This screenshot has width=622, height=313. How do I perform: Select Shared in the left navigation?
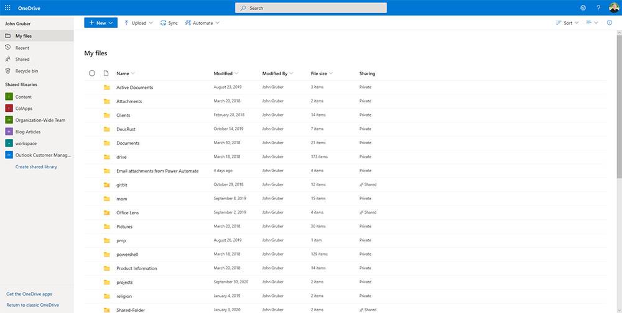(x=22, y=60)
